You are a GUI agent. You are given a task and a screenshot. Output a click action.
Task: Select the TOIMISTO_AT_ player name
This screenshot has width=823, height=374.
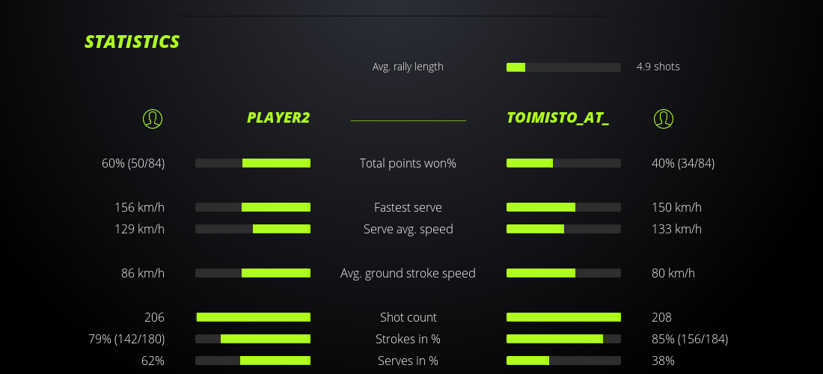(x=557, y=118)
